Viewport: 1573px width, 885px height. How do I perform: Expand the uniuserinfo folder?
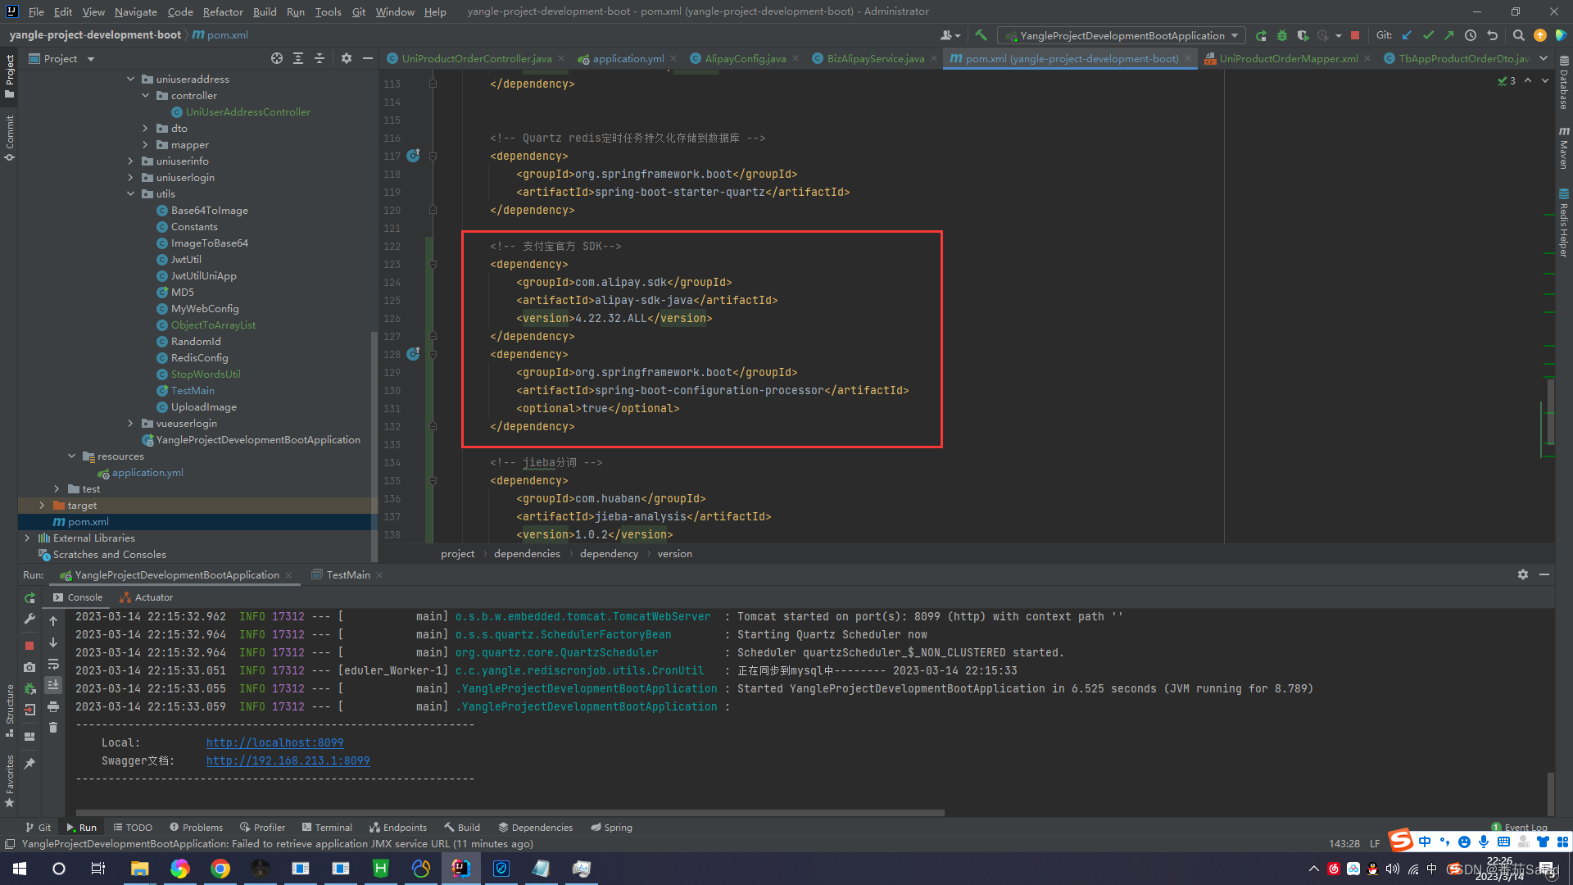click(130, 161)
